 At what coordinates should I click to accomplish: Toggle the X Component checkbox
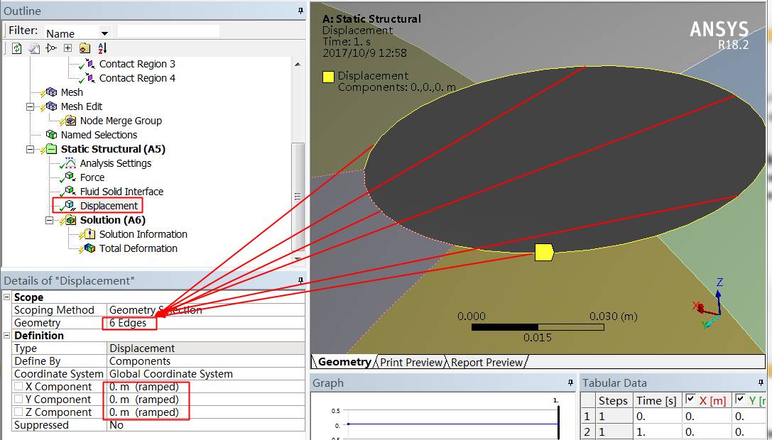point(18,386)
